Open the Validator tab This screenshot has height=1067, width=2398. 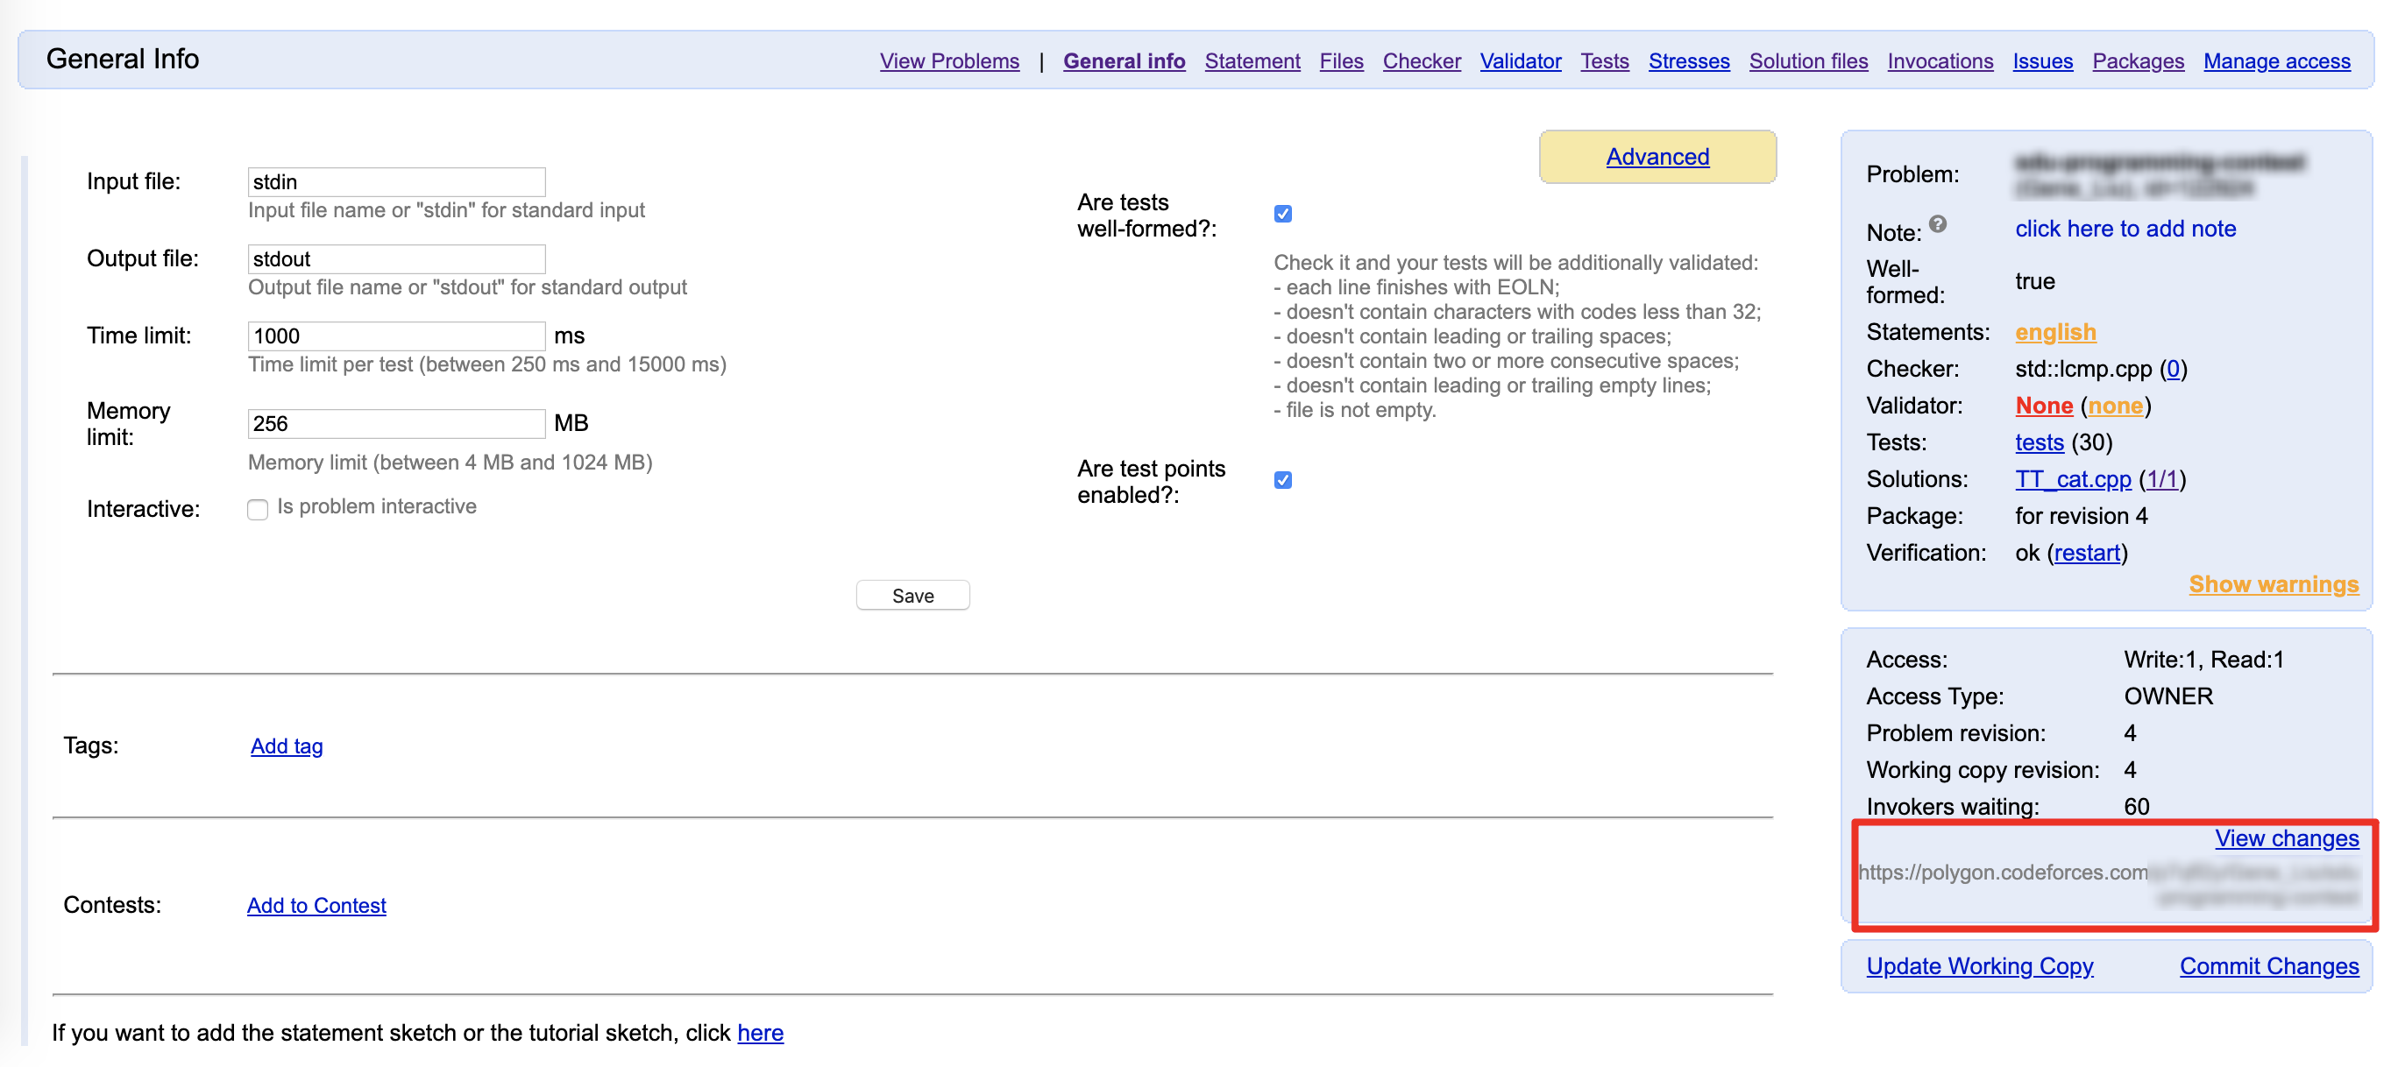1520,61
